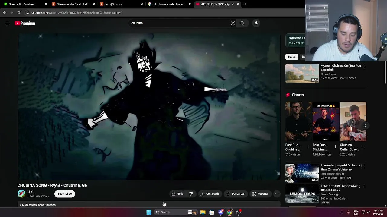Dislike the video with thumbs down
387x217 pixels.
tap(191, 194)
